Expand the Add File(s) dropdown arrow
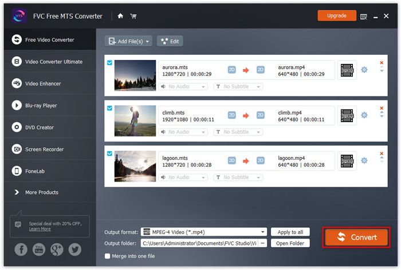Screen dimensions: 401x270 (147, 42)
